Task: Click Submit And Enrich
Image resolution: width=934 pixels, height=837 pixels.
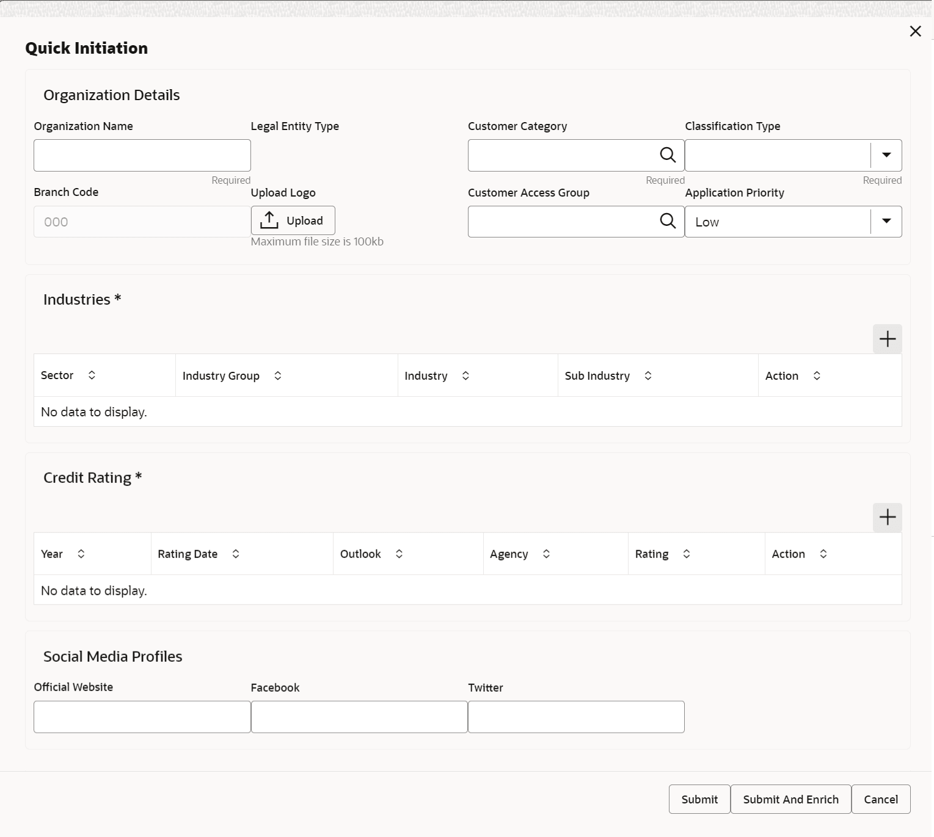Action: coord(790,799)
